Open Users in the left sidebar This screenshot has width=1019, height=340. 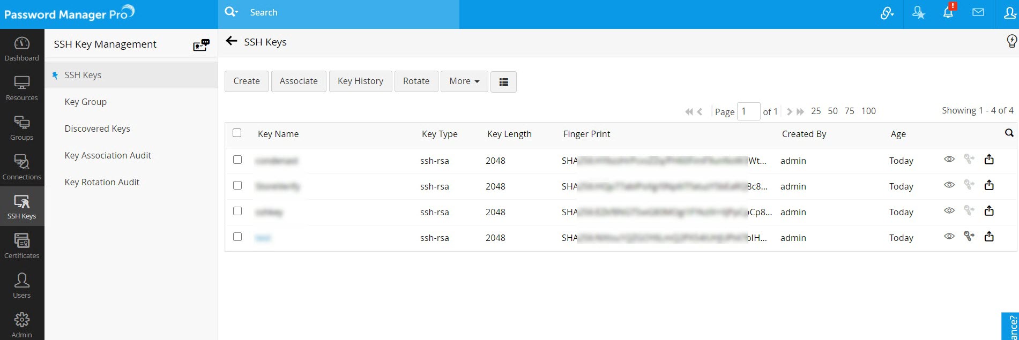(21, 286)
